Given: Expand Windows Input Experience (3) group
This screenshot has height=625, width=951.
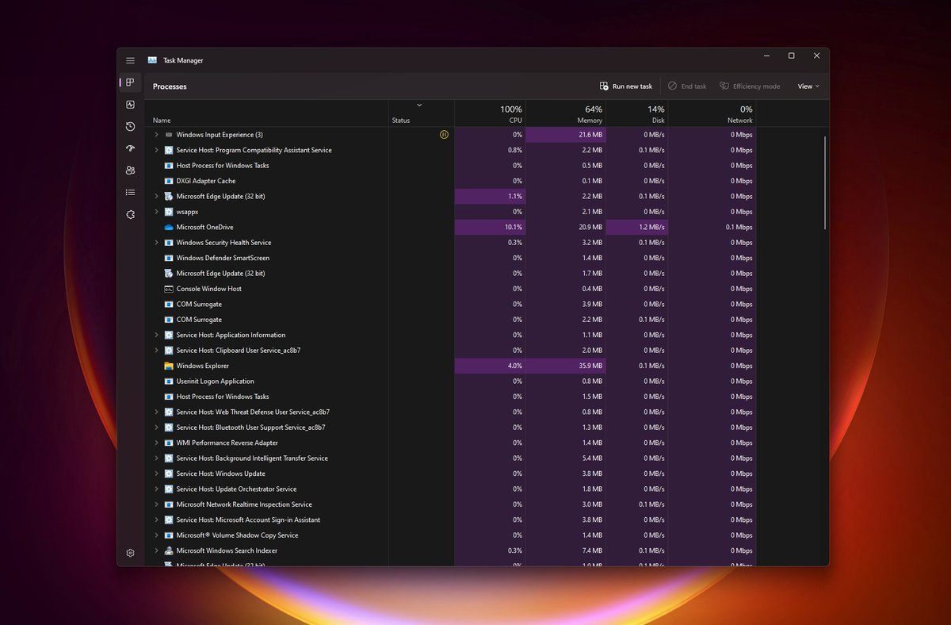Looking at the screenshot, I should tap(156, 135).
